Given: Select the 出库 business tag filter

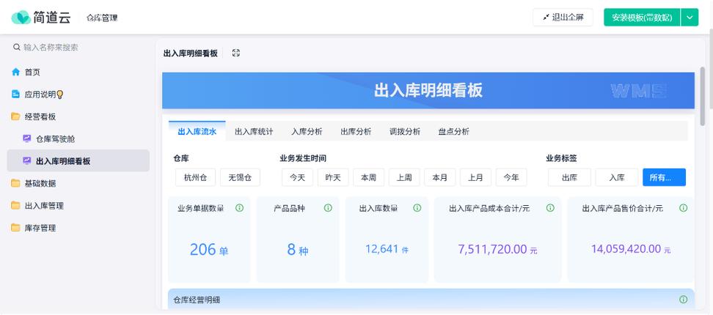Looking at the screenshot, I should [x=569, y=177].
